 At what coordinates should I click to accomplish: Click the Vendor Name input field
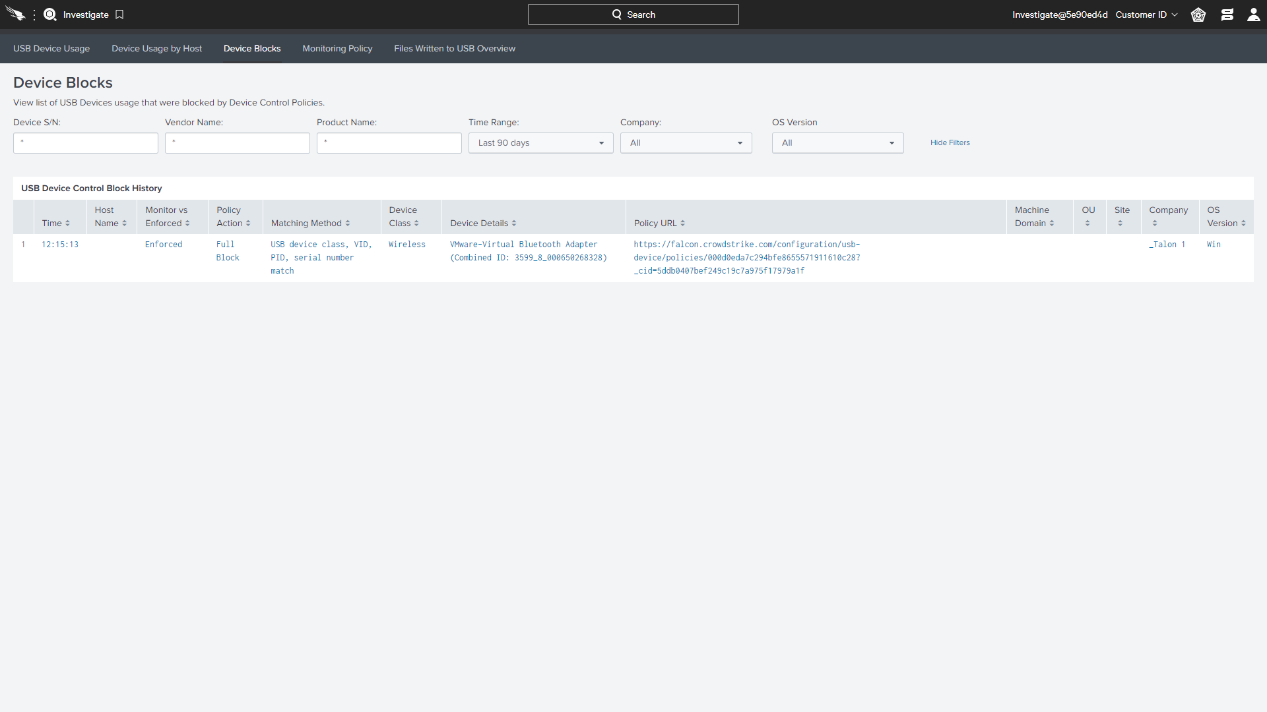[x=238, y=143]
